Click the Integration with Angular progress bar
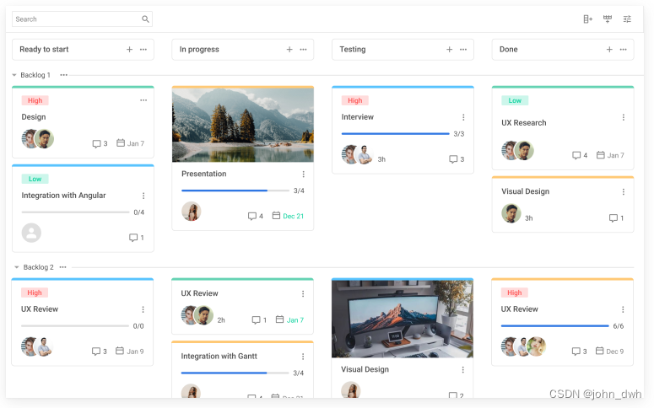654x408 pixels. click(75, 212)
